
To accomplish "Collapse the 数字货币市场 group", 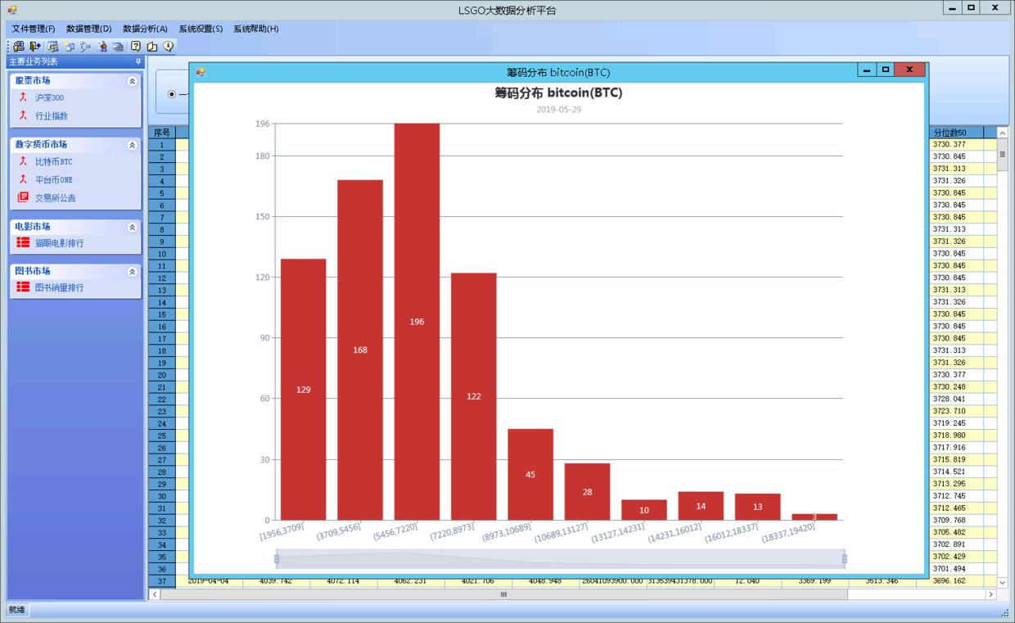I will point(133,145).
